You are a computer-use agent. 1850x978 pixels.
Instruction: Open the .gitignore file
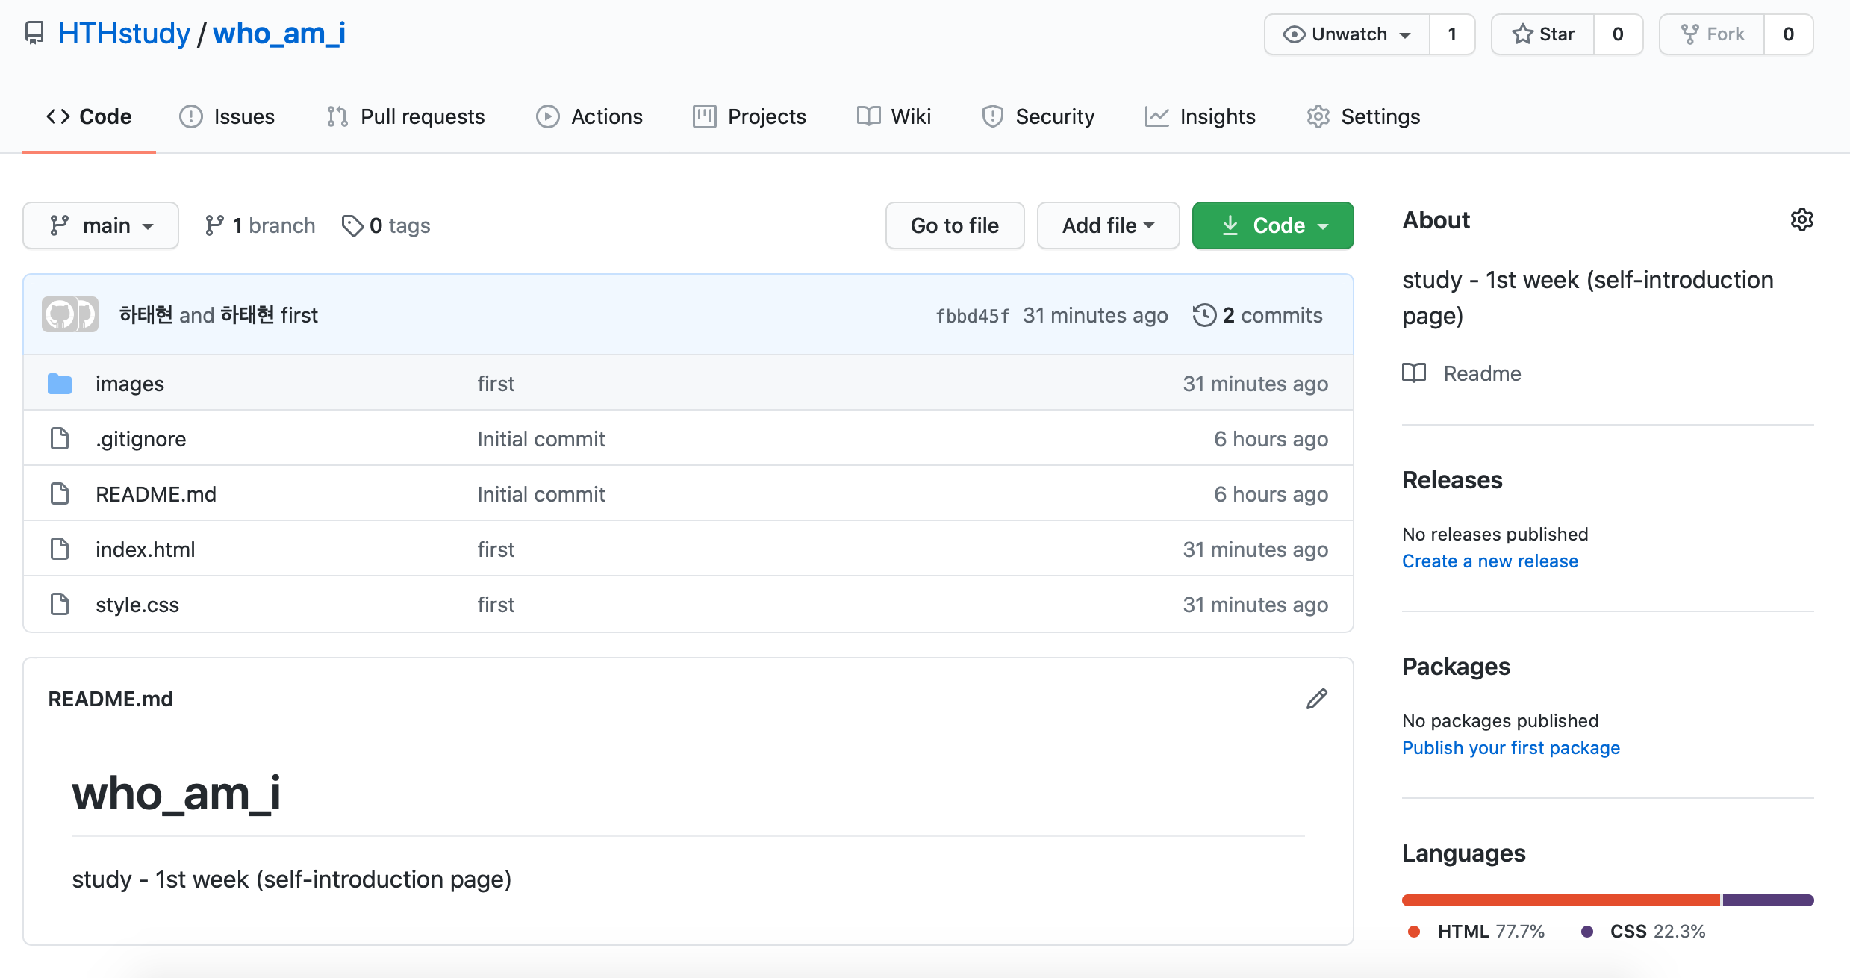point(141,439)
